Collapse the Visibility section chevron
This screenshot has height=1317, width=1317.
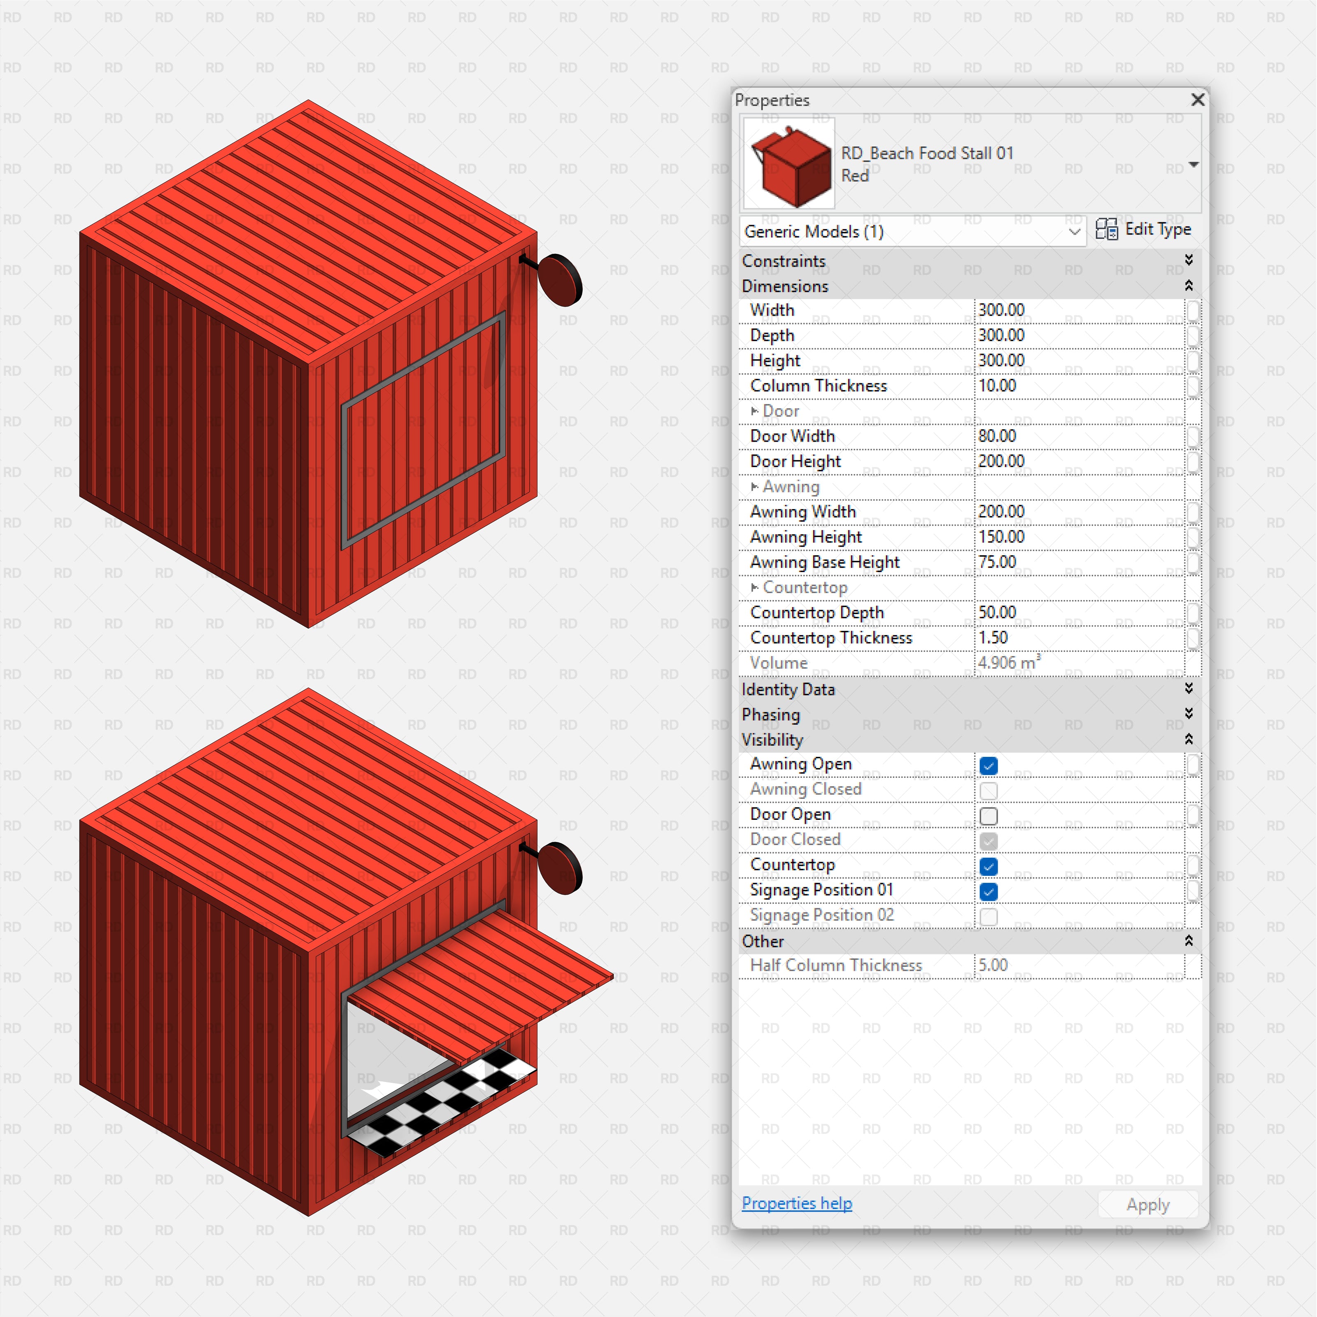pyautogui.click(x=1188, y=739)
